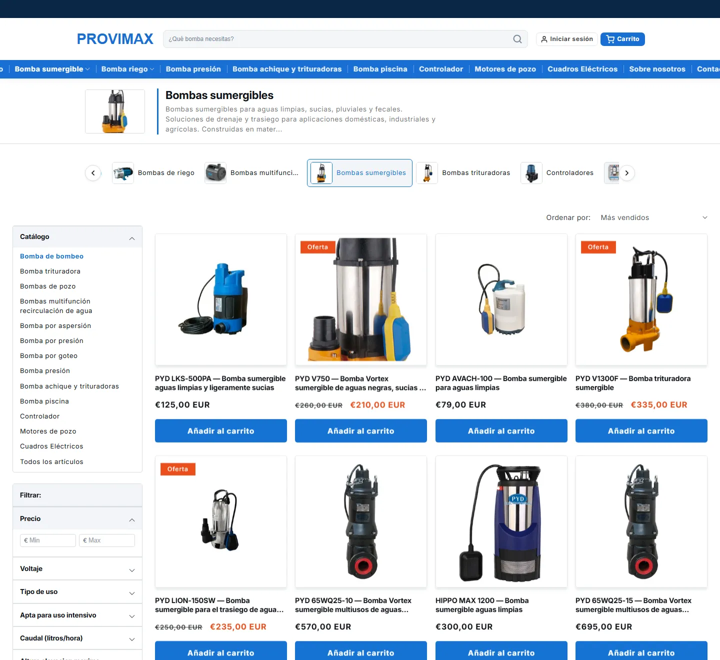Expand the Bomba riego nav dropdown
Viewport: 720px width, 660px height.
point(127,69)
